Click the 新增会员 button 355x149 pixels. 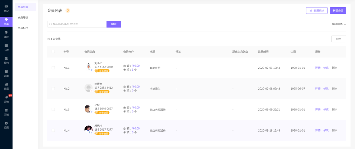(x=338, y=11)
